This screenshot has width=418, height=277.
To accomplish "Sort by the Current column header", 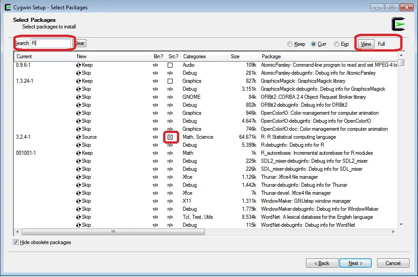I will 44,56.
